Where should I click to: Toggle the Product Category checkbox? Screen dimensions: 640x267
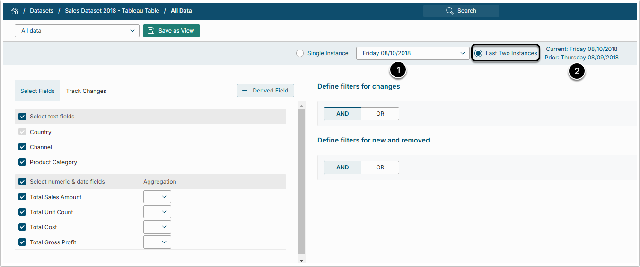click(22, 162)
